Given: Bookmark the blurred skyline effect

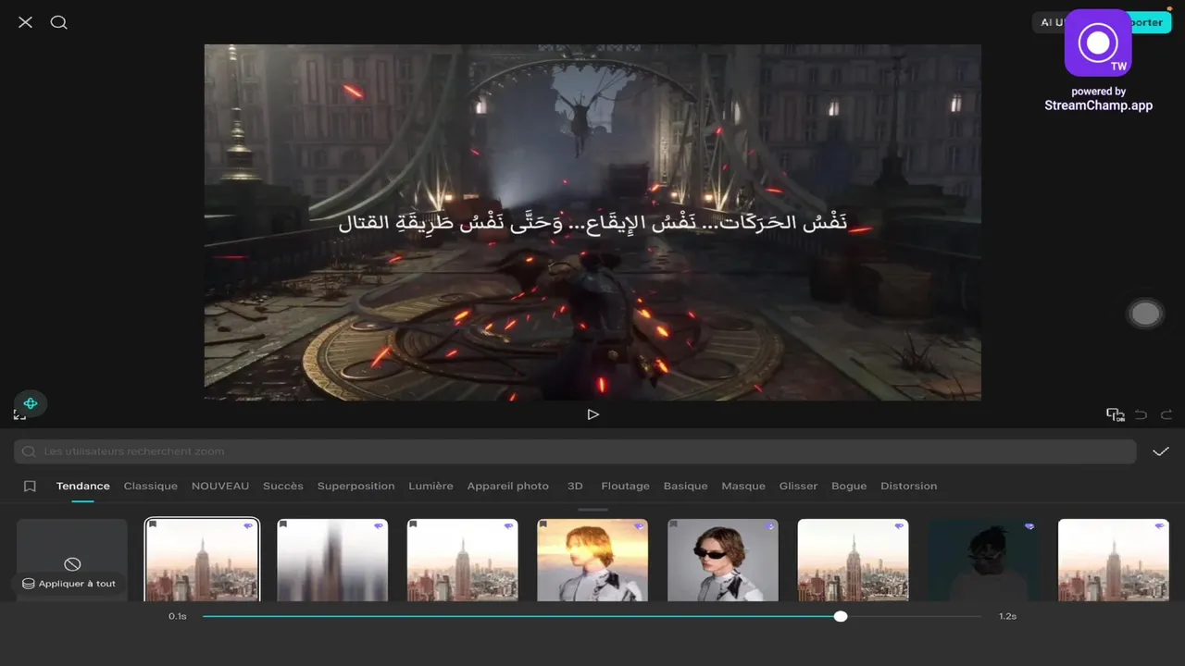Looking at the screenshot, I should click(x=283, y=524).
